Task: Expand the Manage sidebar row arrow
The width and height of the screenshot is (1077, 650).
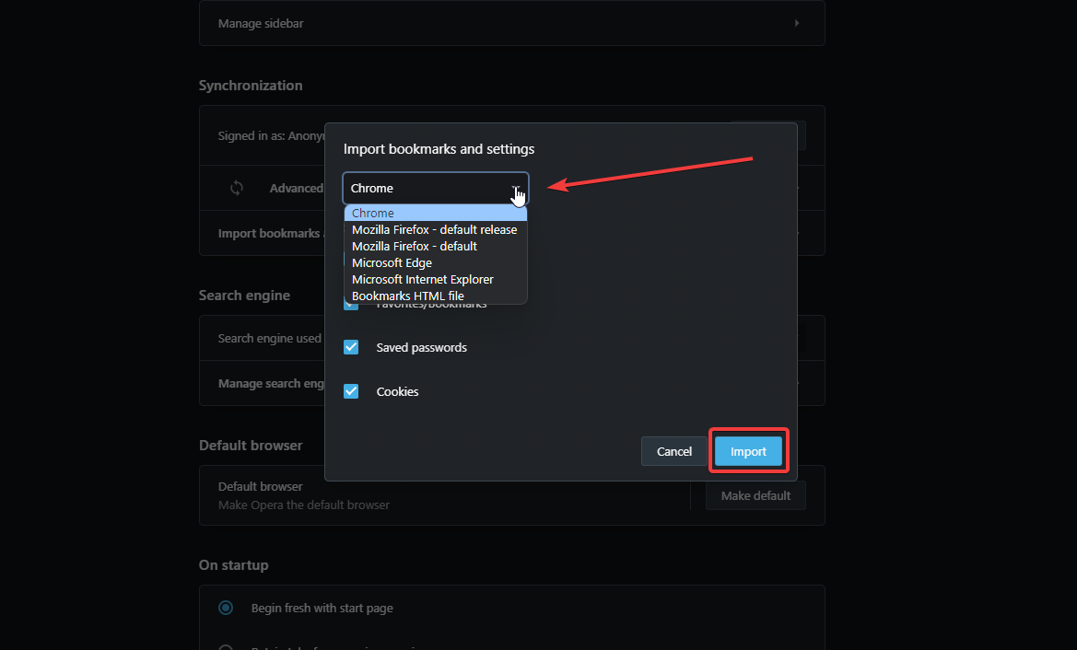Action: point(797,23)
